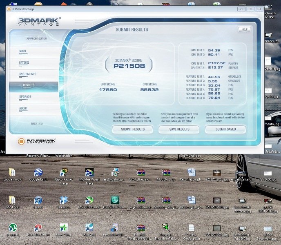
Task: Open the RaidCall desktop shortcut
Action: pos(89,227)
